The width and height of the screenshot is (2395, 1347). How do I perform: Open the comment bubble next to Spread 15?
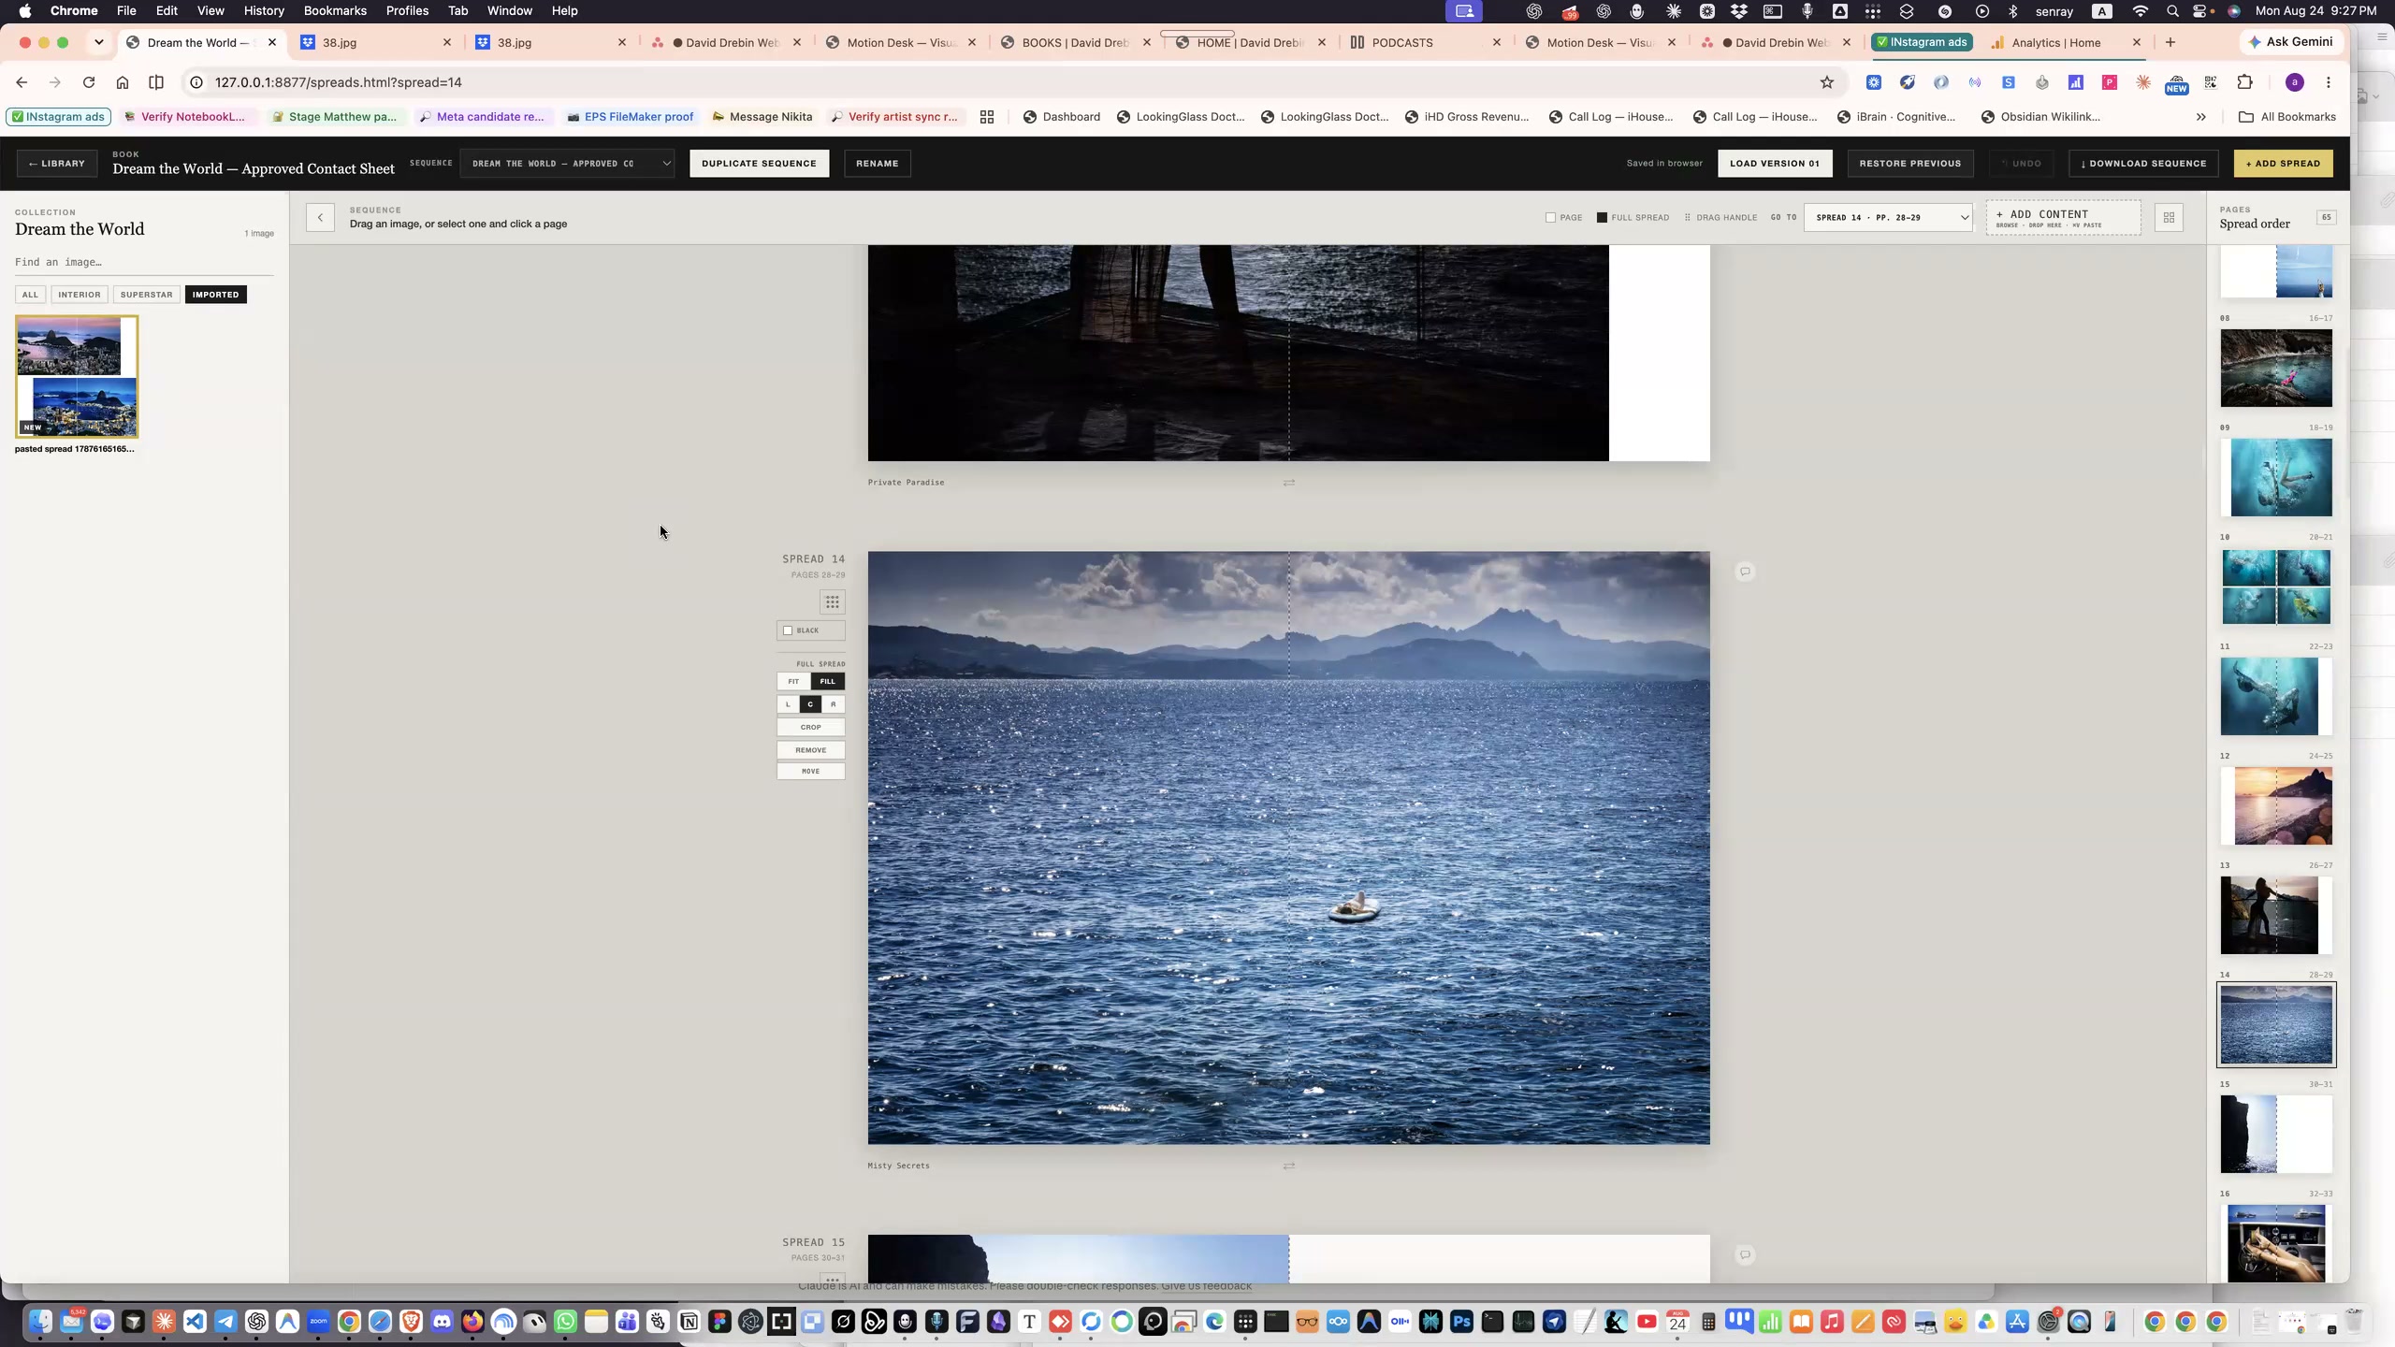point(1745,1254)
